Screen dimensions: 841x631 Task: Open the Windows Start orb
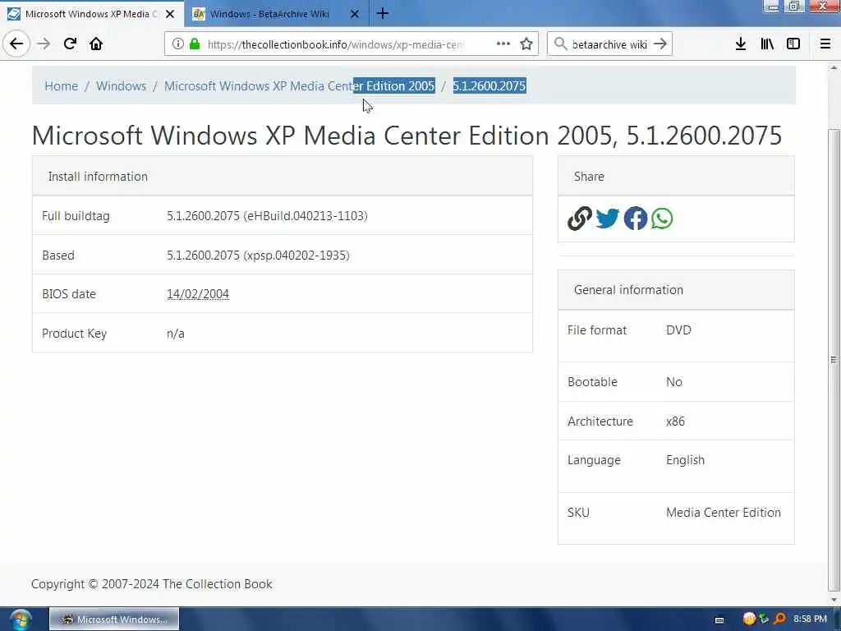coord(21,619)
